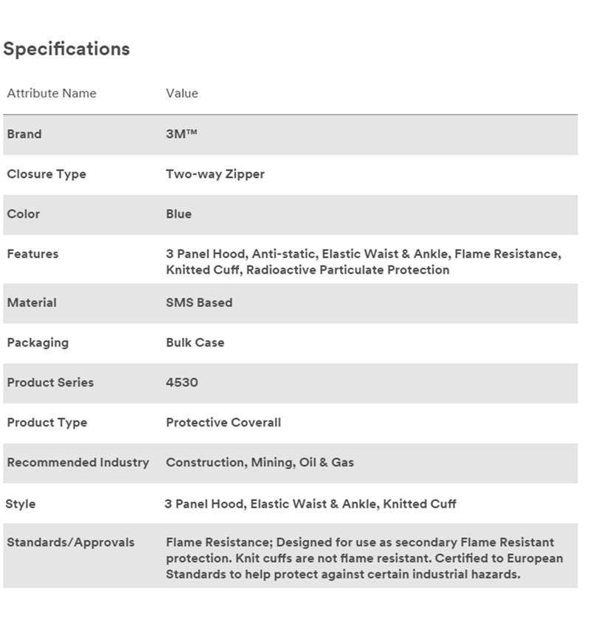
Task: Click the 4530 series value
Action: 182,382
